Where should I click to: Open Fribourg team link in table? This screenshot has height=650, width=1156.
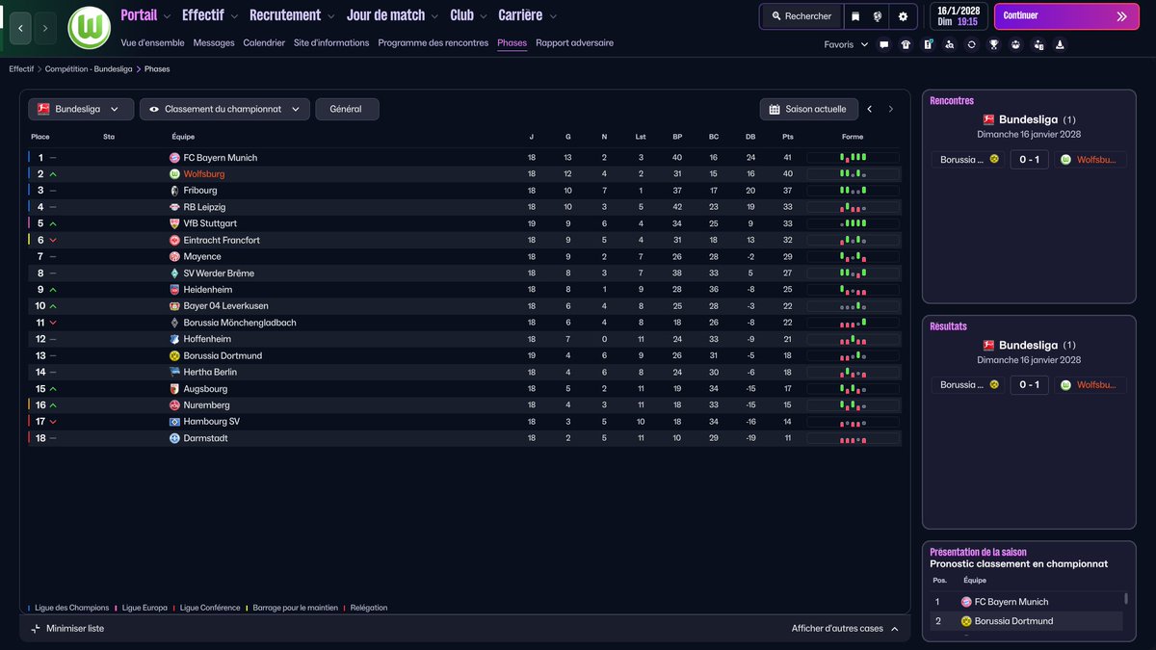point(200,191)
